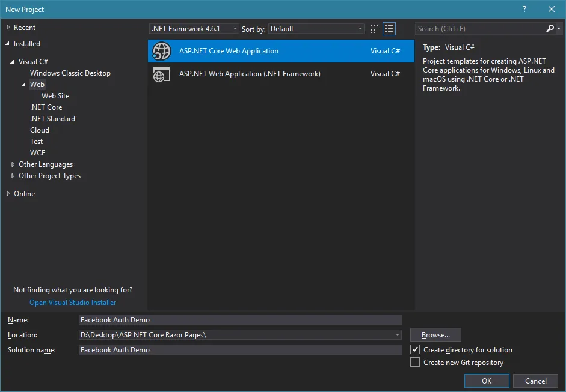Open Visual Studio Installer link

point(73,303)
